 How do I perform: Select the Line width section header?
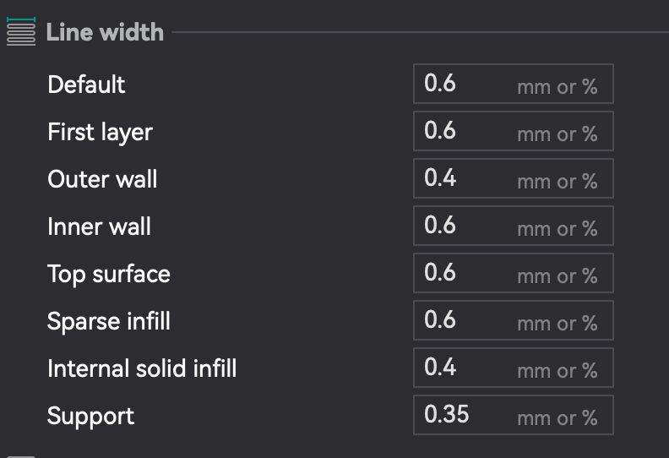tap(105, 32)
